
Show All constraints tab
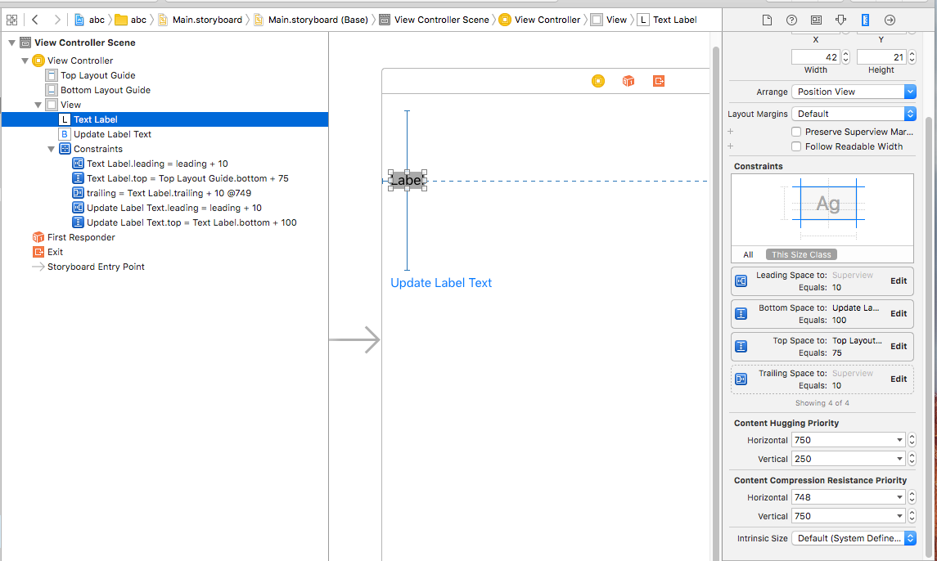point(748,254)
